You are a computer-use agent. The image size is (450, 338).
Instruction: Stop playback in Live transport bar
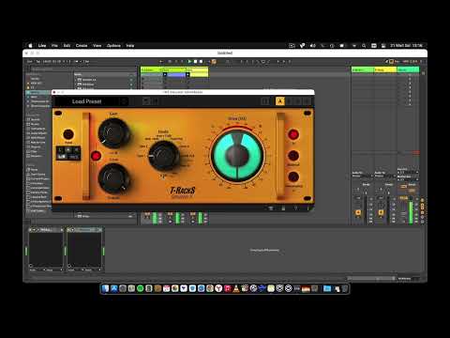195,61
